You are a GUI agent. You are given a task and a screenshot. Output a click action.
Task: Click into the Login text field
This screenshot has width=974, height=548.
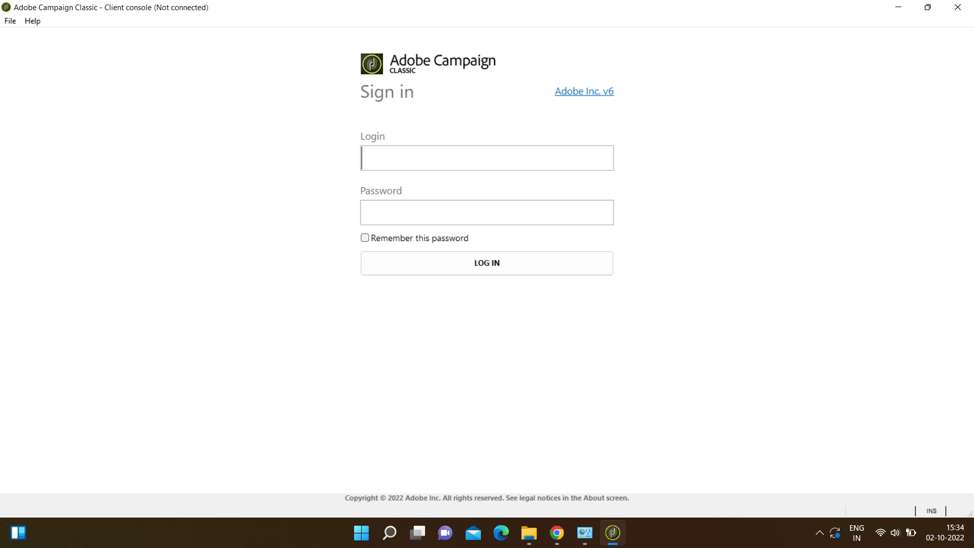click(486, 158)
